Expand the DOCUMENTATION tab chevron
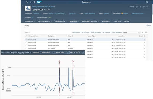The image size is (153, 99). (66, 21)
